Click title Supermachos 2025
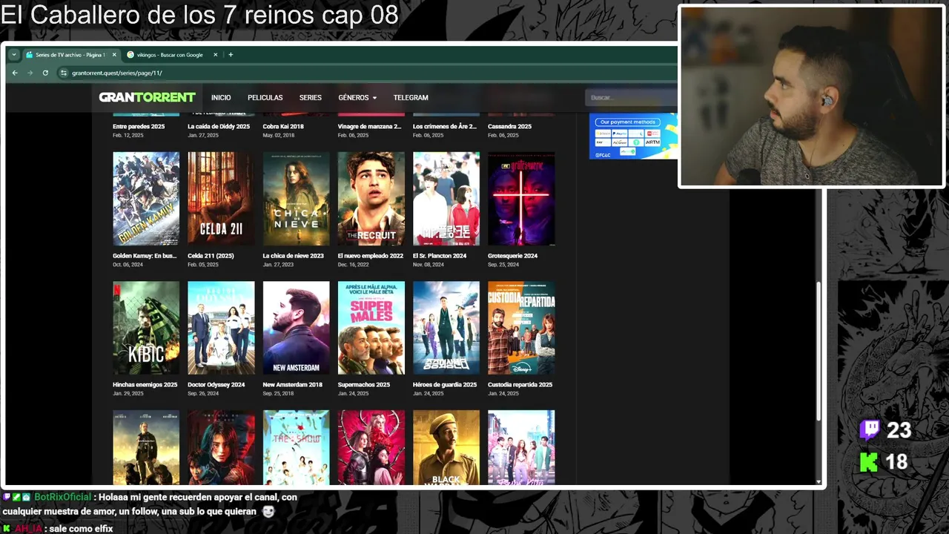949x534 pixels. point(364,385)
